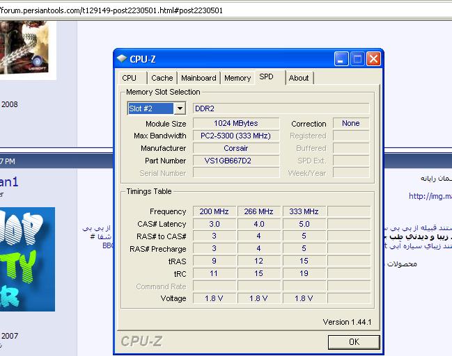Switch to the Cache tab
This screenshot has height=356, width=452.
pos(162,78)
